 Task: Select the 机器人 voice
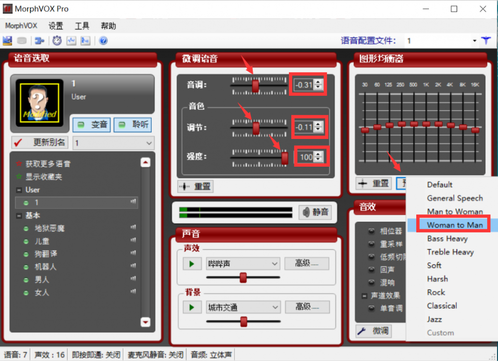[x=45, y=267]
